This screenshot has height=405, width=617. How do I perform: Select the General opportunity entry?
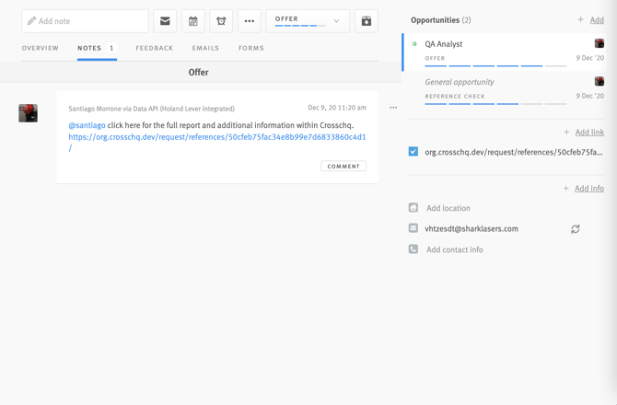(460, 82)
